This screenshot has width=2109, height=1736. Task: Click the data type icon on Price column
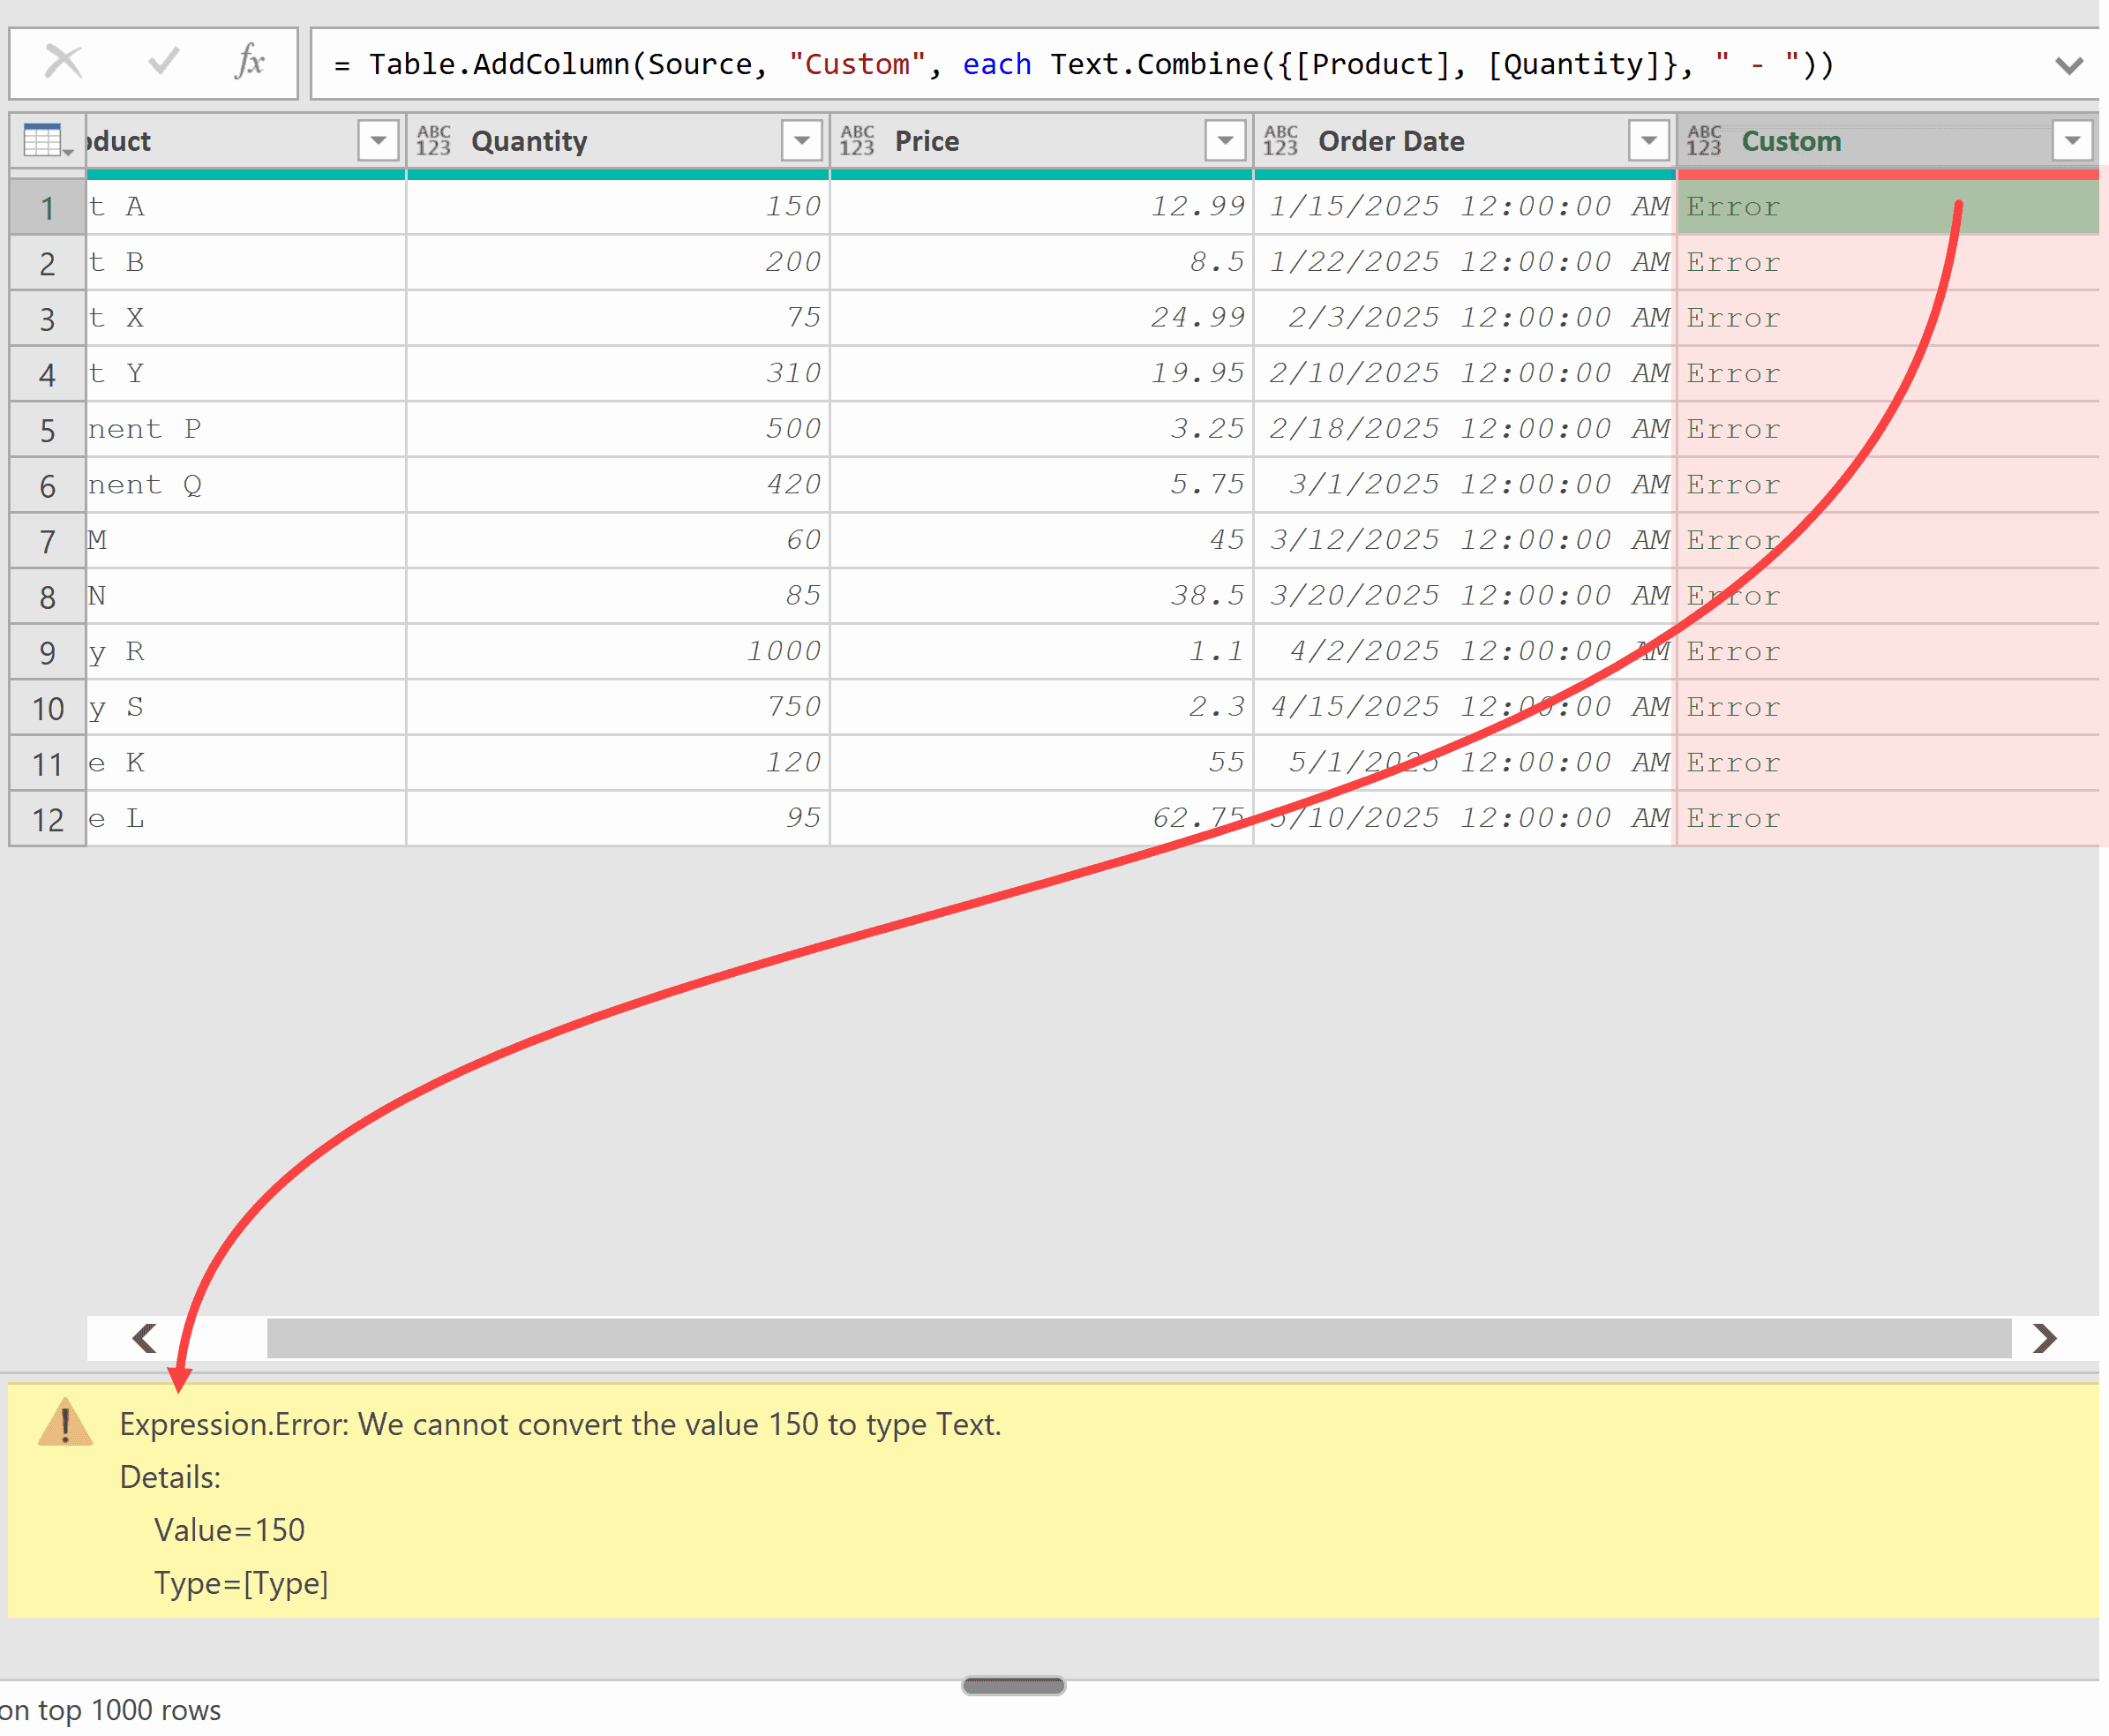click(x=858, y=140)
